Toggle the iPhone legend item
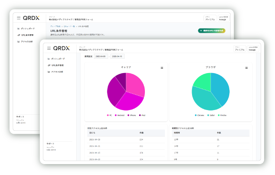 (132, 115)
